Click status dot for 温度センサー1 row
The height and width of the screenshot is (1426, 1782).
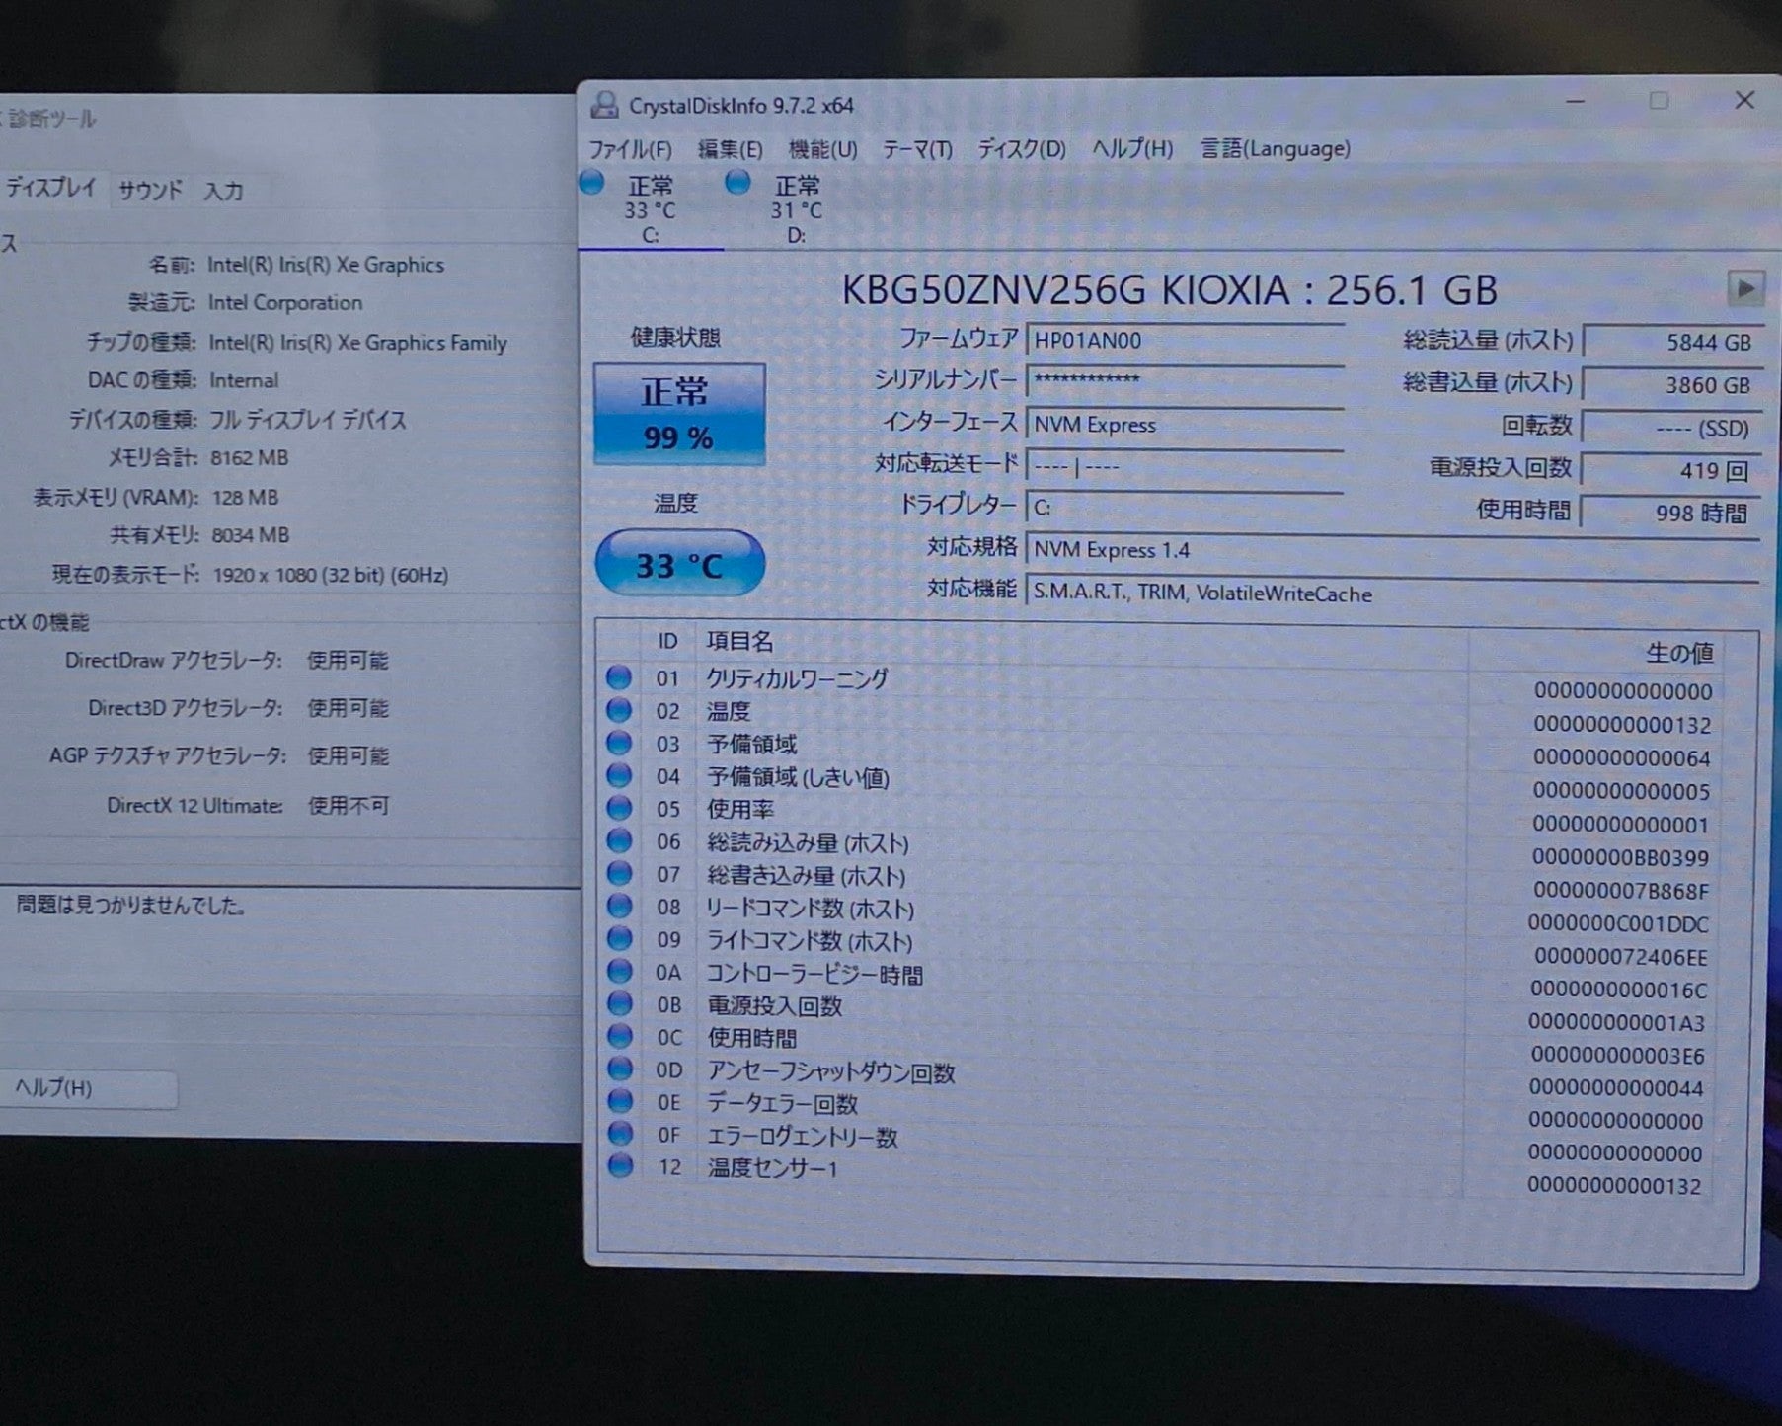[620, 1166]
